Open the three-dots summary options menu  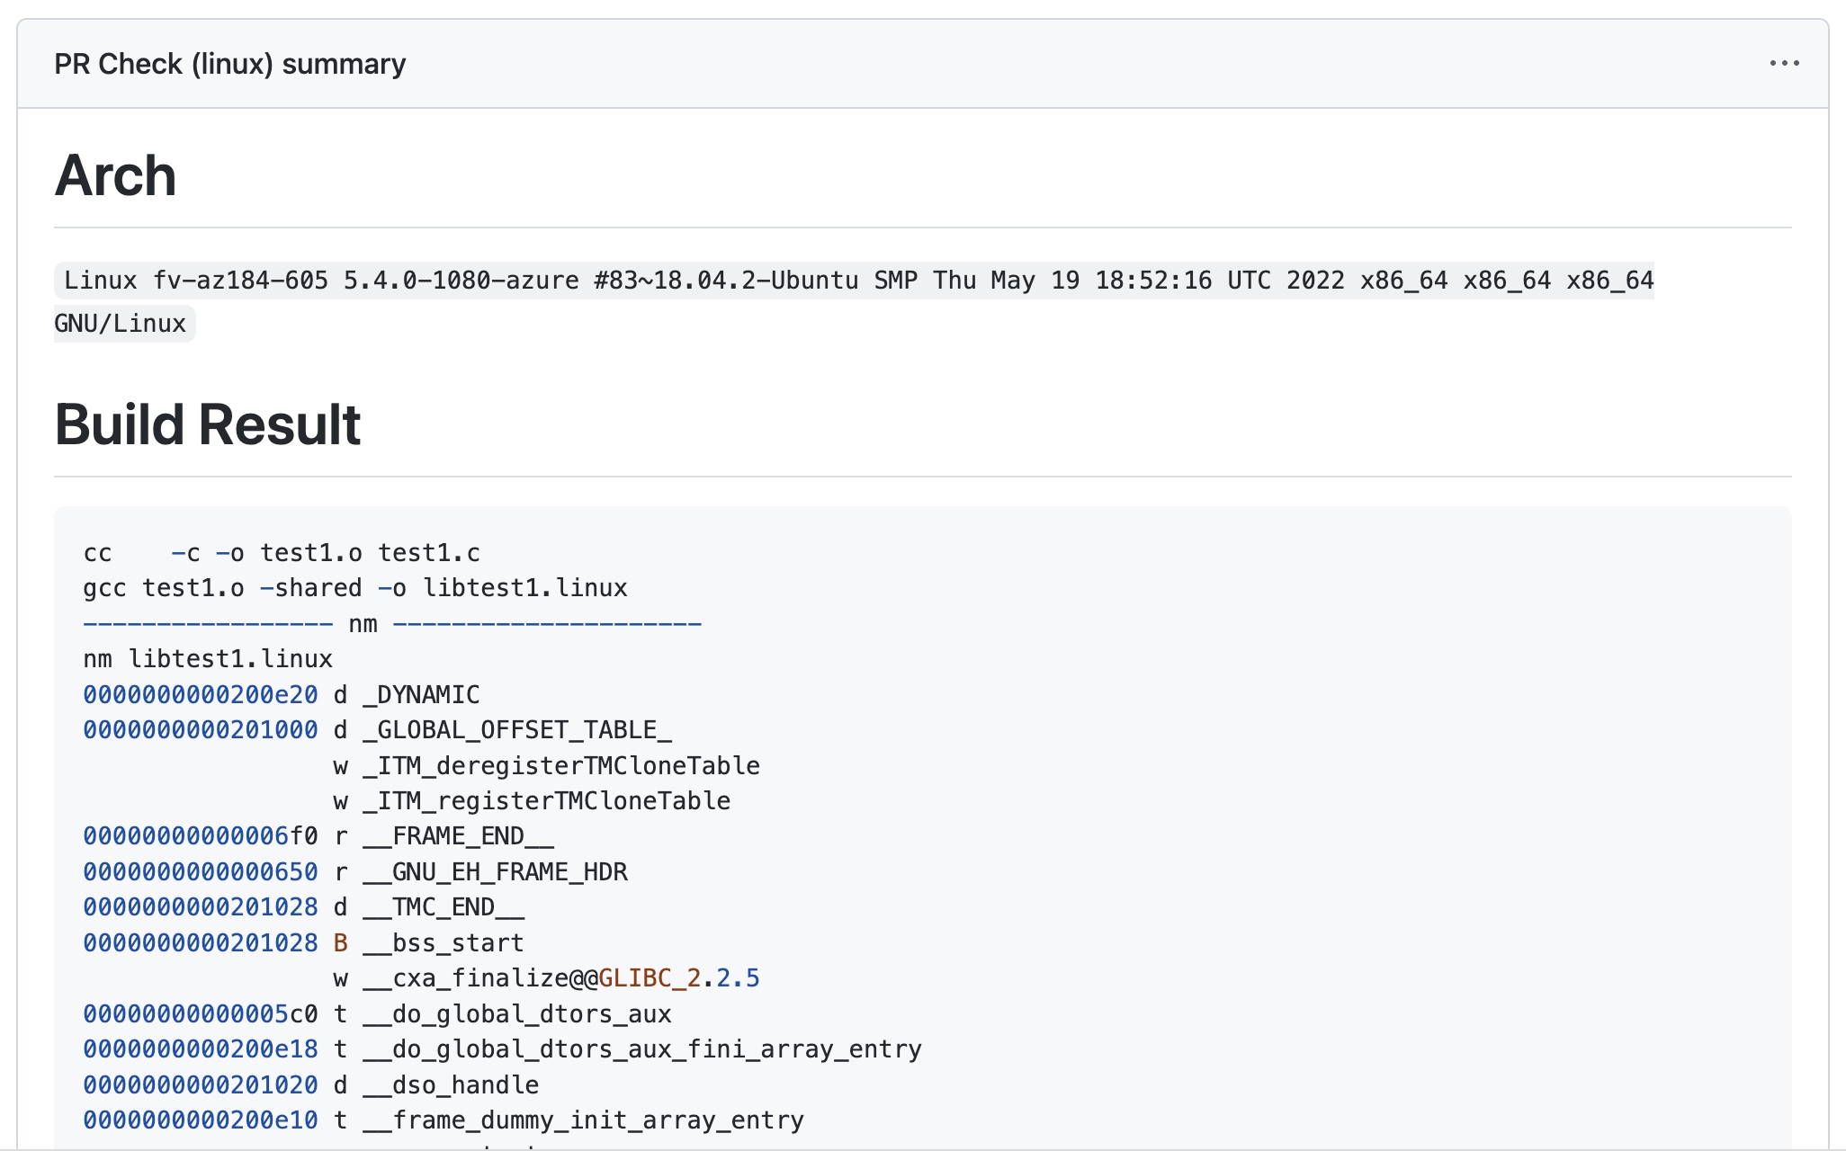tap(1783, 64)
